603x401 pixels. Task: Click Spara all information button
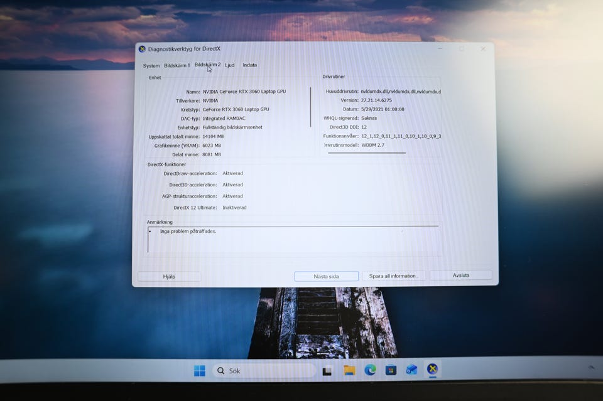click(393, 275)
